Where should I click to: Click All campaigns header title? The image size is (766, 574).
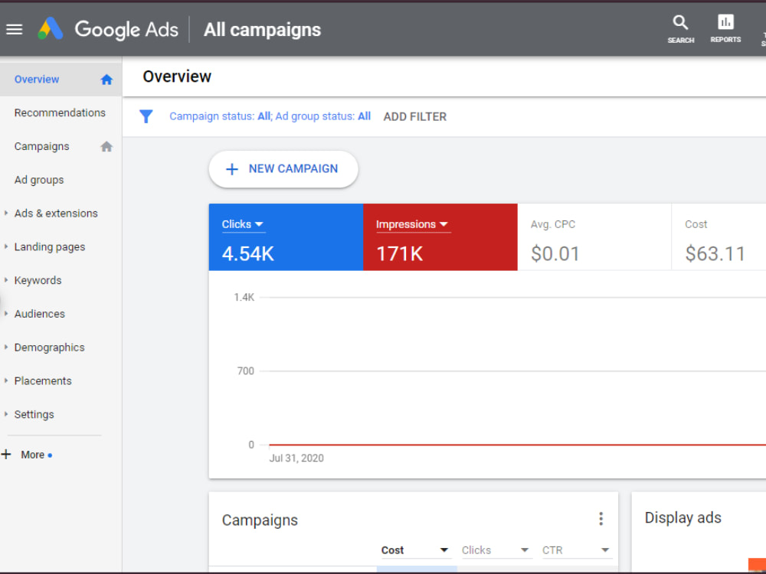point(262,30)
